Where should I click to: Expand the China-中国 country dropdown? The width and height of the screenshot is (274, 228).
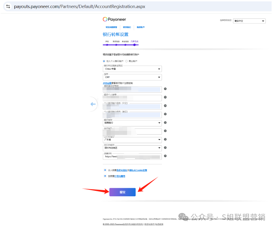click(x=132, y=69)
